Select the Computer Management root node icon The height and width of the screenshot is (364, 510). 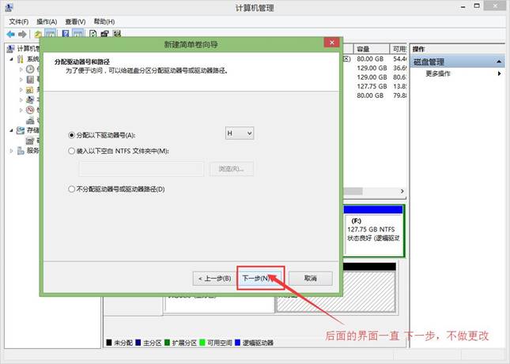(x=10, y=49)
